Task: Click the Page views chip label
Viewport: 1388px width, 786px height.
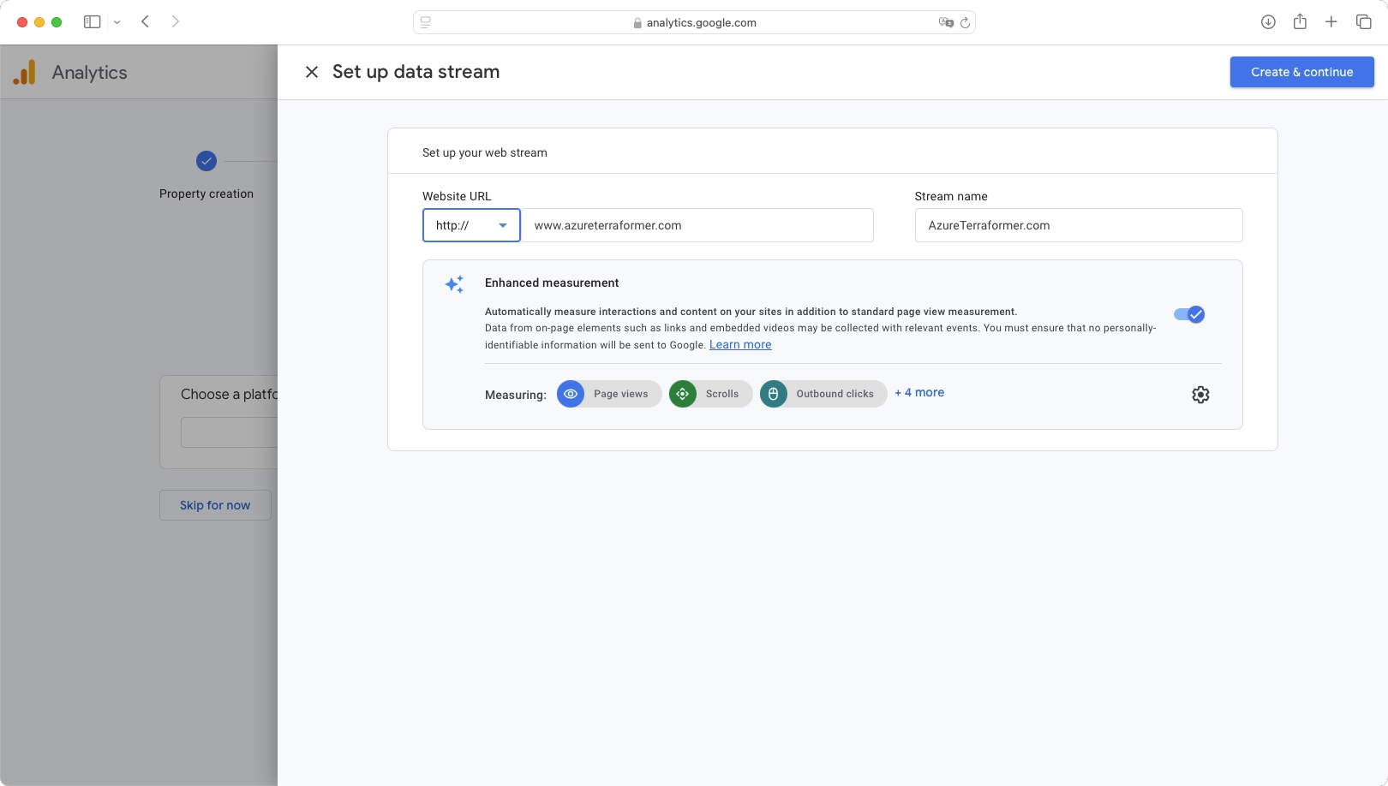Action: click(621, 394)
